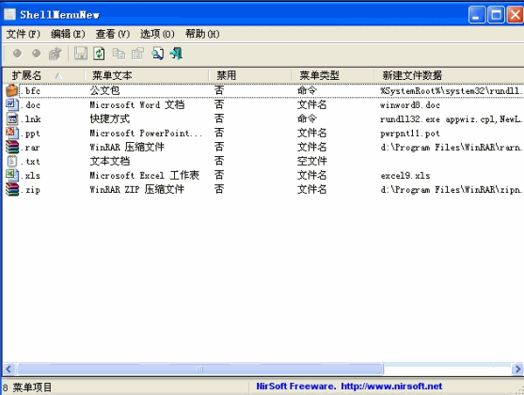Click the pwrpnt11.pot data cell

410,134
